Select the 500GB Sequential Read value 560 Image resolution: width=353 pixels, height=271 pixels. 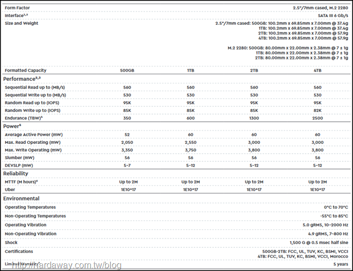point(127,87)
